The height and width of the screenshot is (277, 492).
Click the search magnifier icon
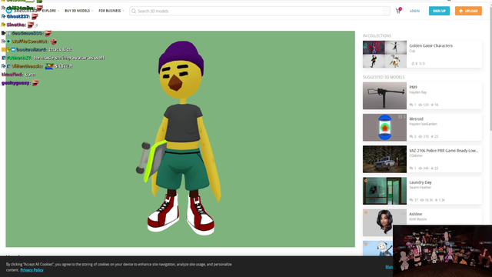[134, 11]
